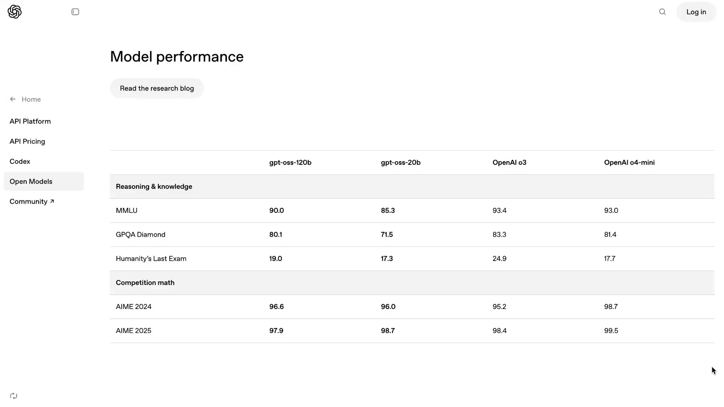This screenshot has height=407, width=724.
Task: Click the OpenAI logo icon
Action: coord(15,12)
